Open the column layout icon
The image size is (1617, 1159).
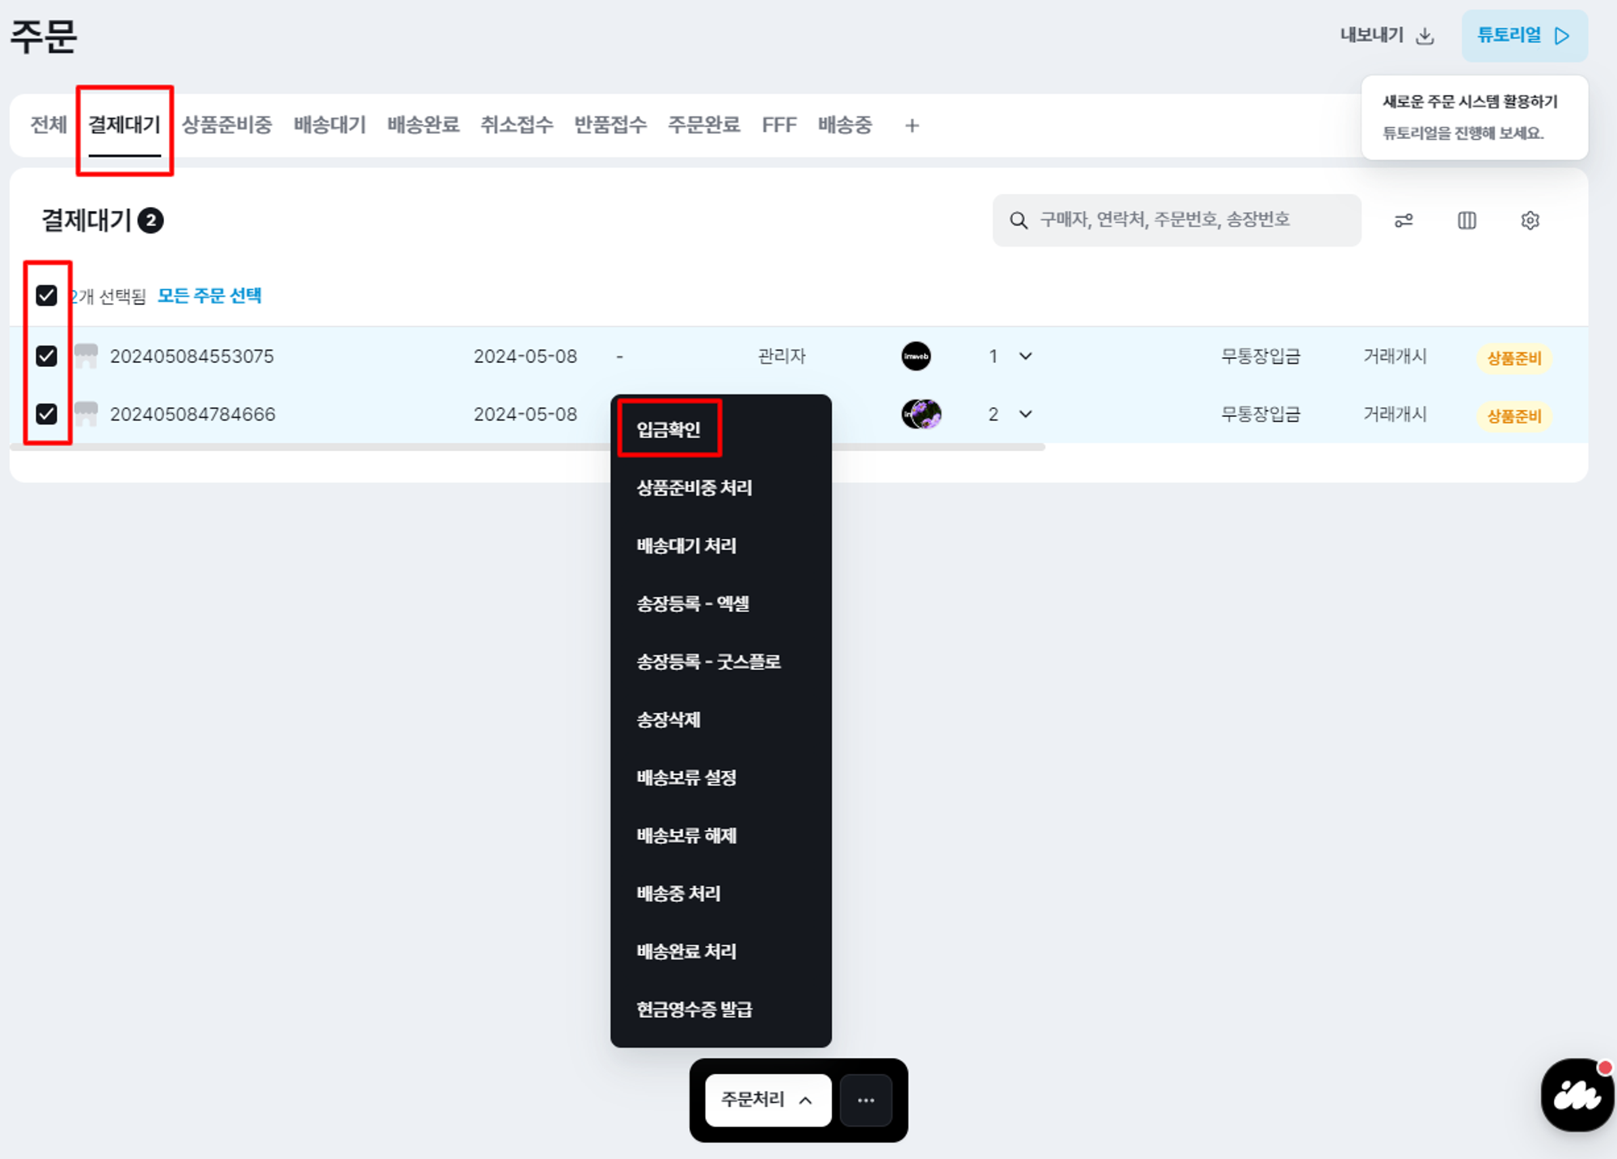coord(1467,221)
